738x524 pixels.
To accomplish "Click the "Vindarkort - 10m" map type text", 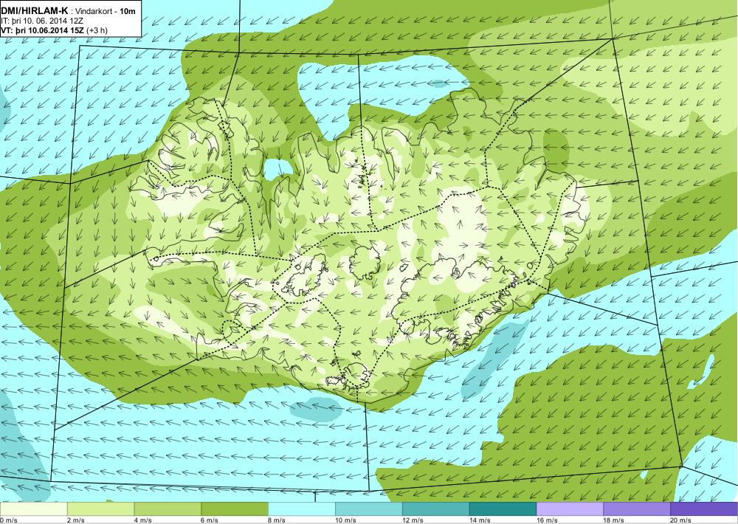I will point(105,11).
